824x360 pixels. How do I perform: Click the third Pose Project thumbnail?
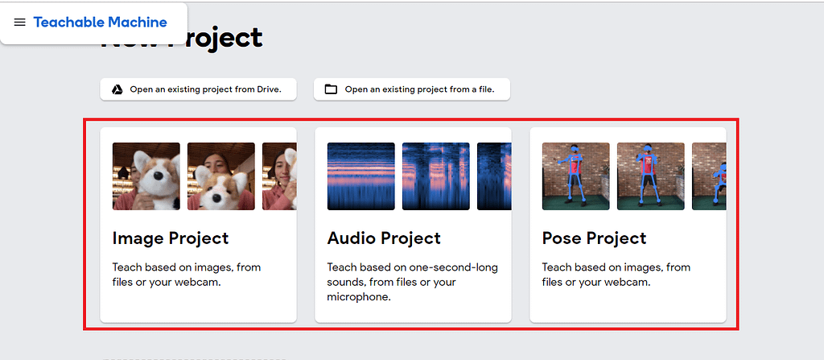click(x=709, y=176)
